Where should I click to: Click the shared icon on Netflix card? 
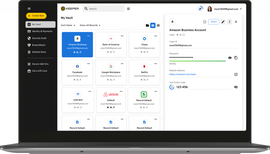point(144,80)
